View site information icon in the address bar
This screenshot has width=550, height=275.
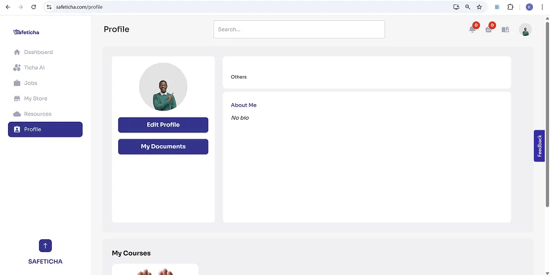pos(49,7)
